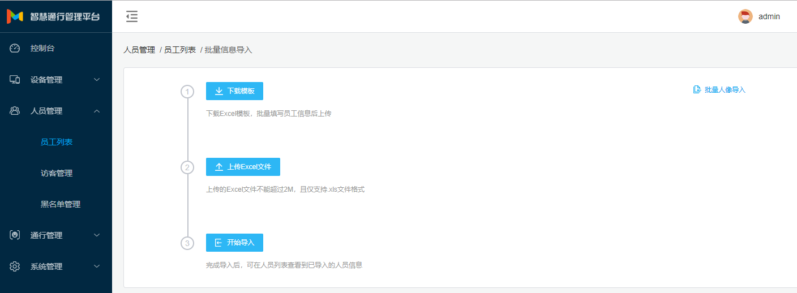797x293 pixels.
Task: Collapse the 人员管理 chevron
Action: pyautogui.click(x=97, y=111)
